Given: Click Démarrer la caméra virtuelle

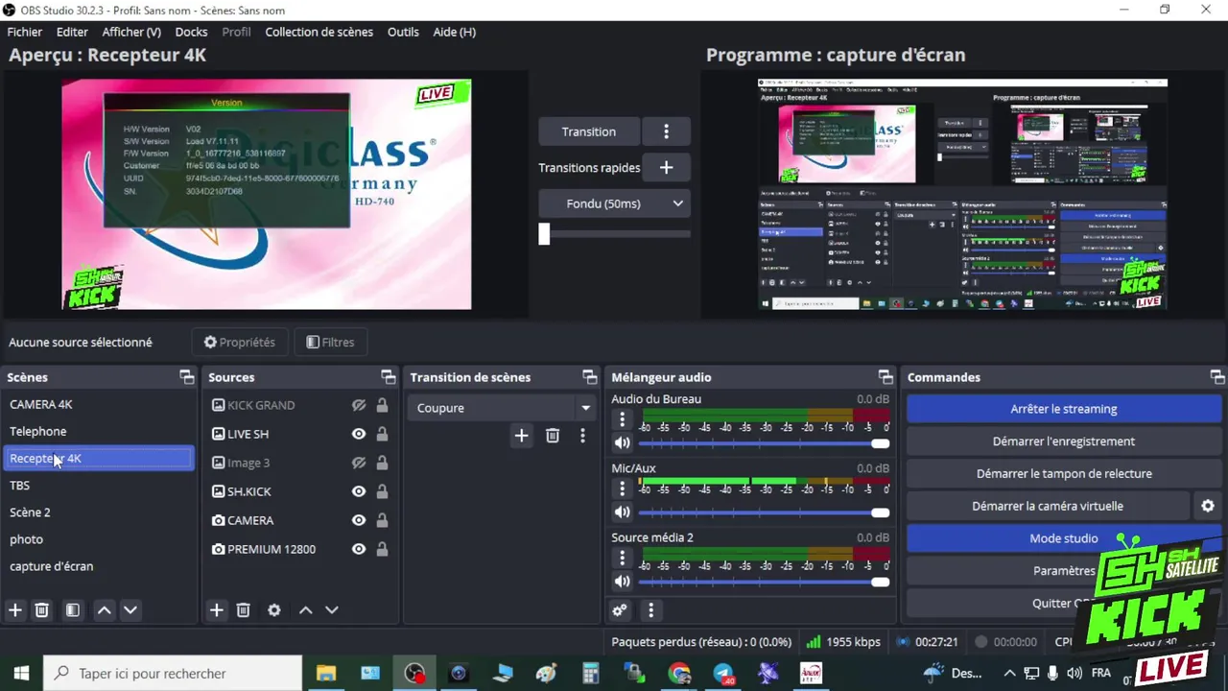Looking at the screenshot, I should point(1048,506).
